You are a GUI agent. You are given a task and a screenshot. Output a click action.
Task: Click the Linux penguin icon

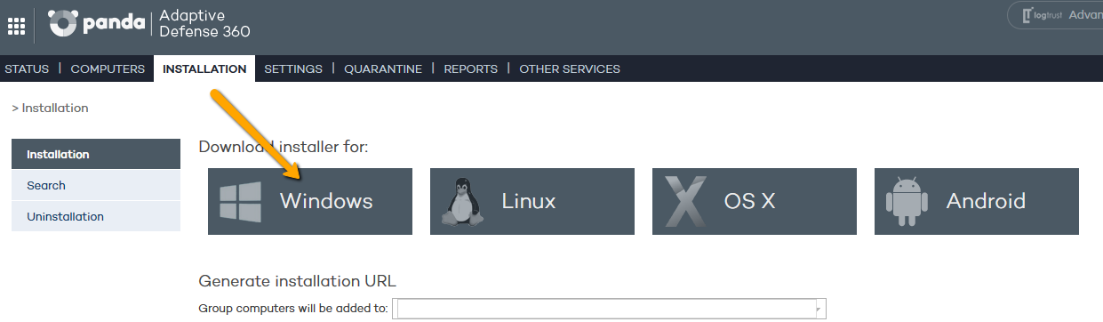[x=462, y=202]
